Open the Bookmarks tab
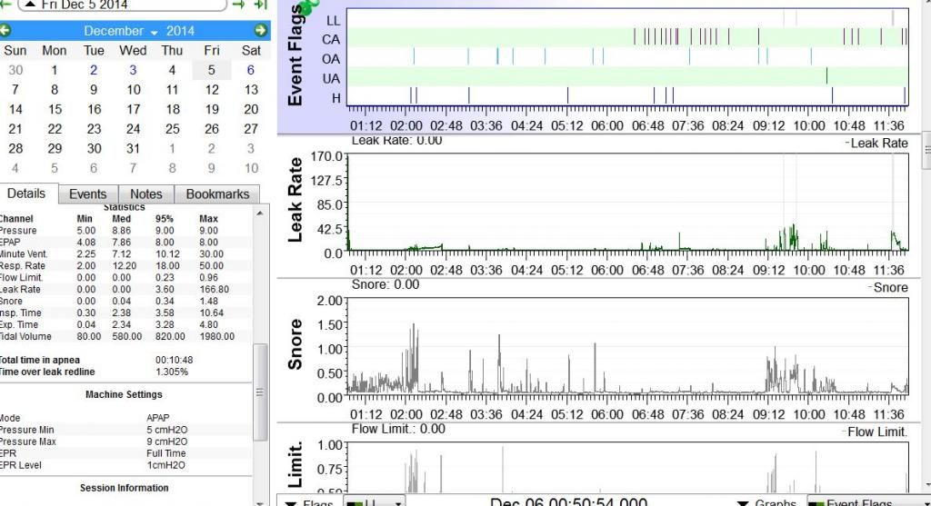Image resolution: width=931 pixels, height=506 pixels. 217,194
